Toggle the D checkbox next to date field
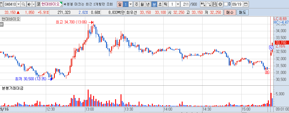 226,4
